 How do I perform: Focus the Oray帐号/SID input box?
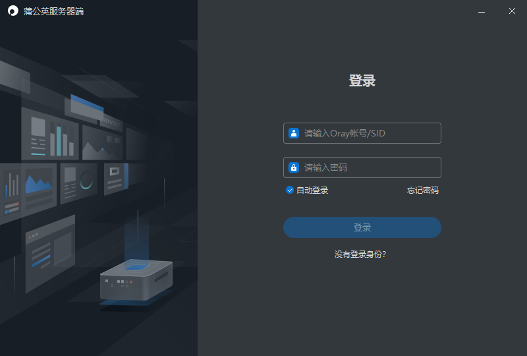pos(362,133)
